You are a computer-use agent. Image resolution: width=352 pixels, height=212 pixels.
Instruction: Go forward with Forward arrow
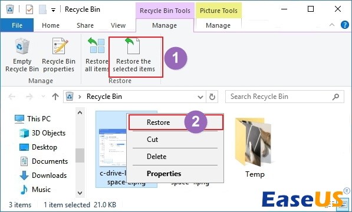tap(29, 97)
